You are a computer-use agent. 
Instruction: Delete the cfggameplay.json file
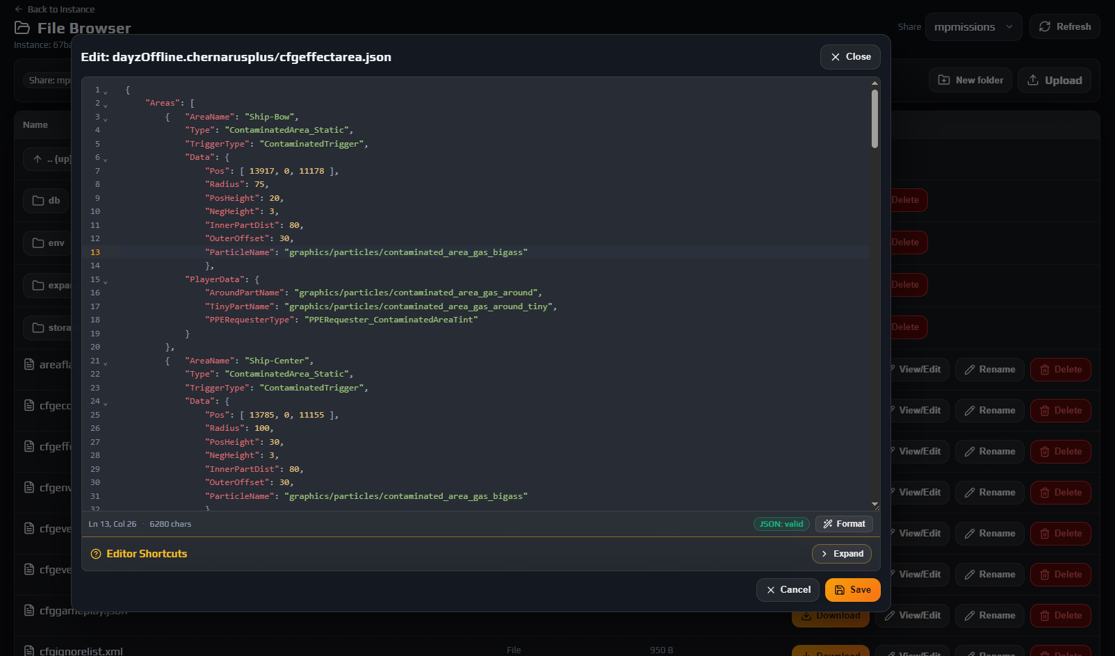coord(1061,616)
